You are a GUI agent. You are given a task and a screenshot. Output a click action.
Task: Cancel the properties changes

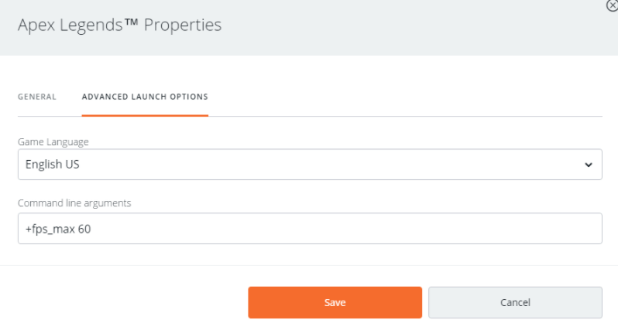pos(515,302)
